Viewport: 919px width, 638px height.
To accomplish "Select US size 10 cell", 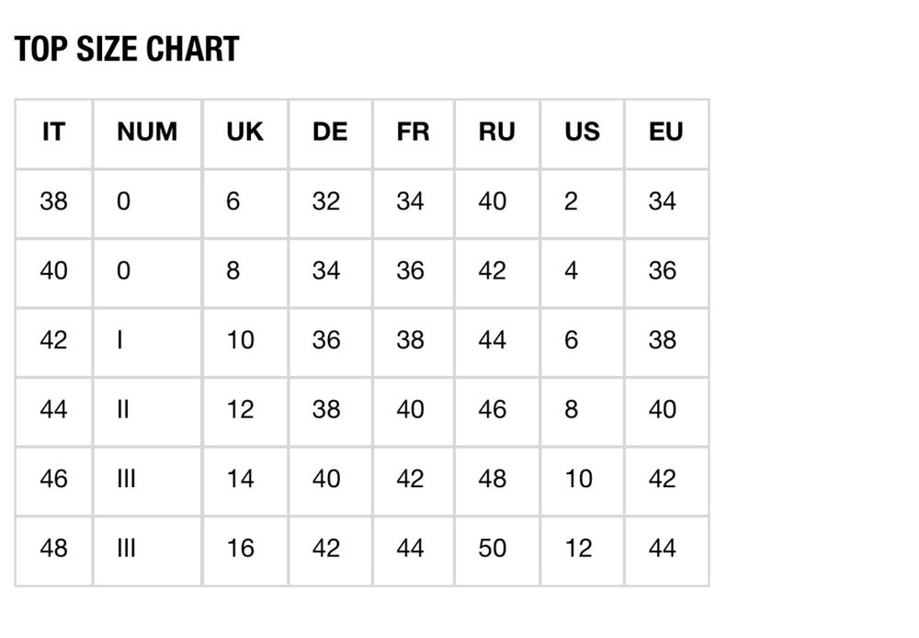I will [583, 482].
